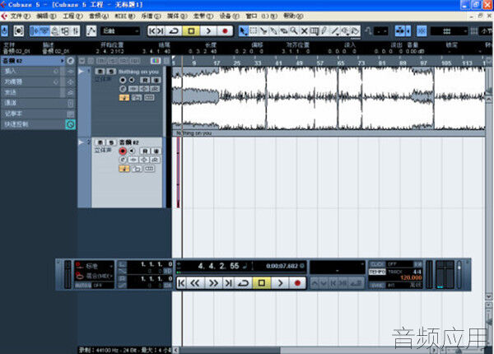Select the Play speaker tool
The image size is (494, 354).
point(345,30)
